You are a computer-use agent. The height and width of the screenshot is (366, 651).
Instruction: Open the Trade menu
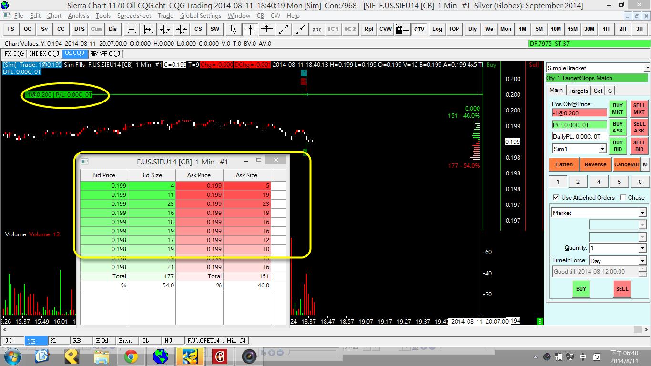pyautogui.click(x=165, y=16)
